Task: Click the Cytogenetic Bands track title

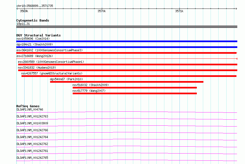Action: coord(33,20)
